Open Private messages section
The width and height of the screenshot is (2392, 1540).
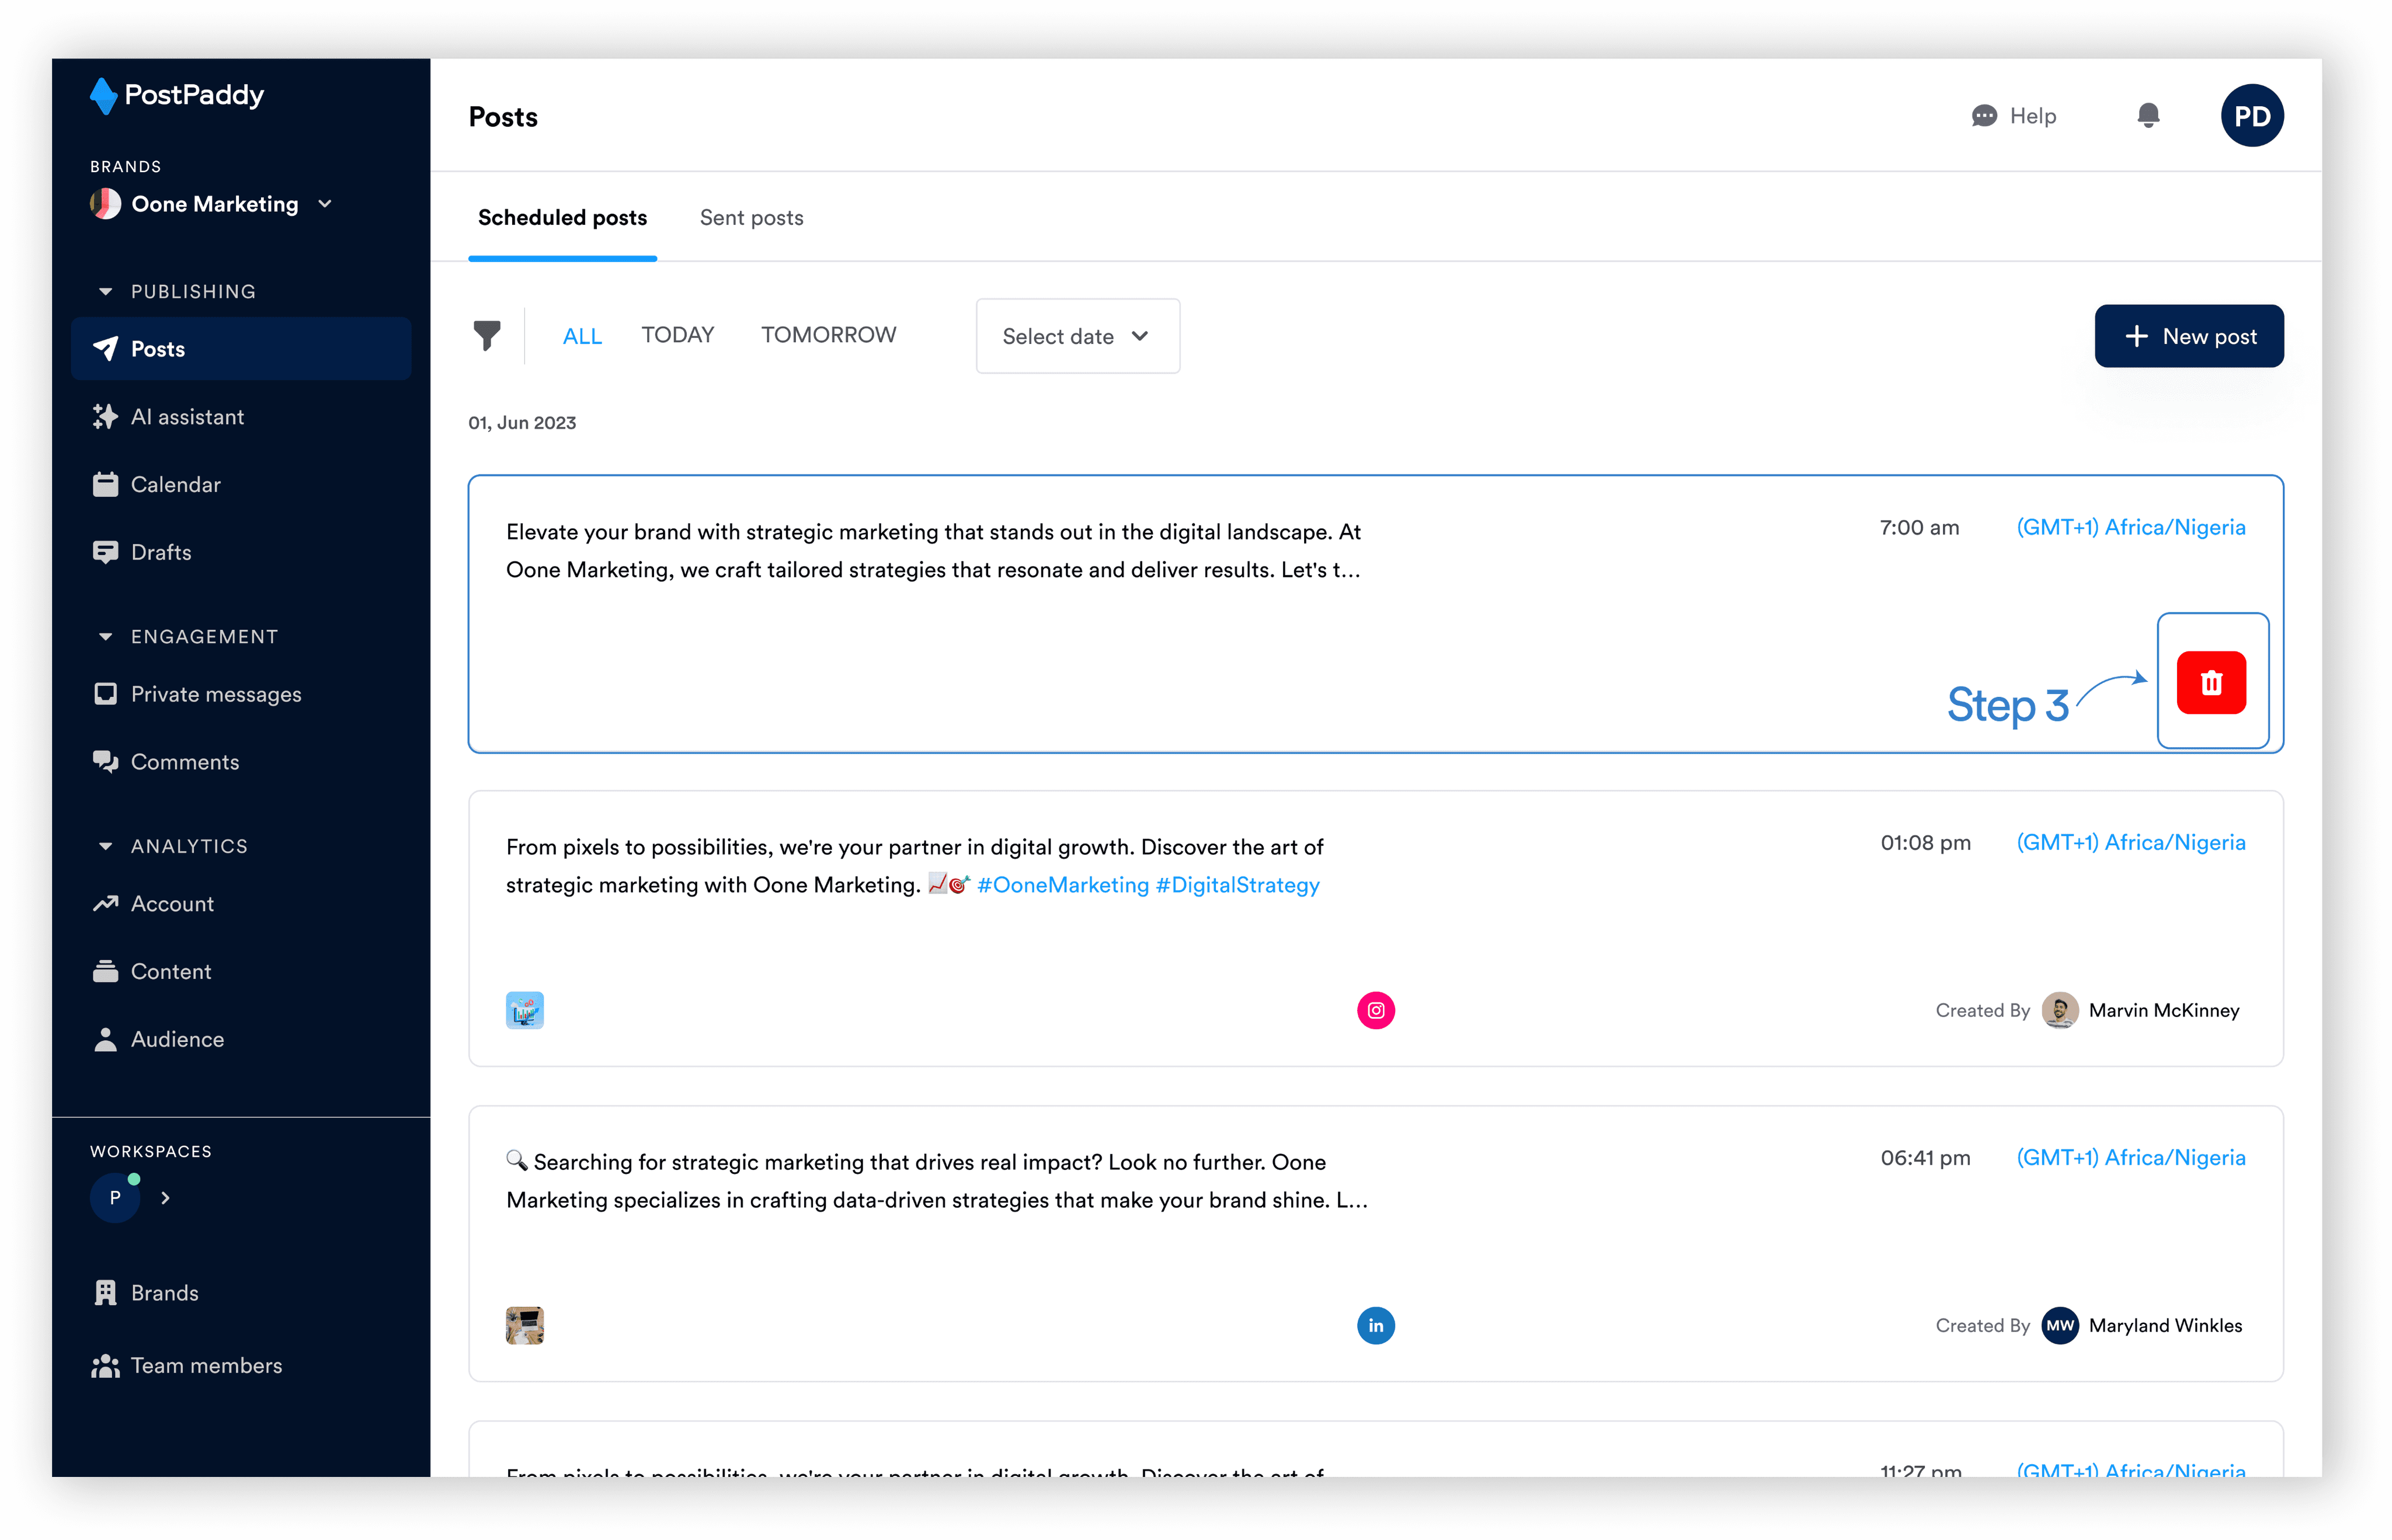tap(215, 694)
